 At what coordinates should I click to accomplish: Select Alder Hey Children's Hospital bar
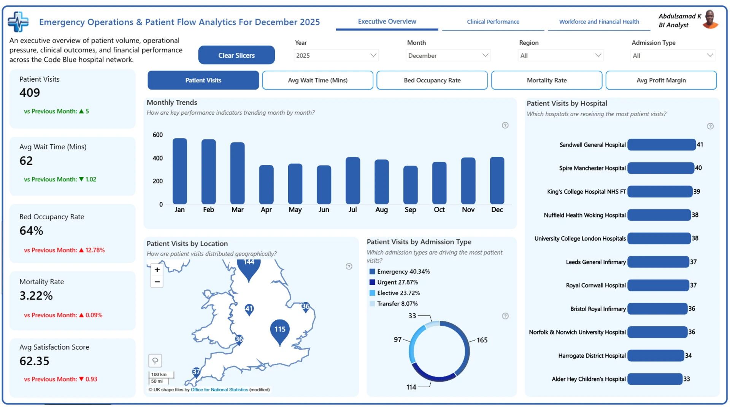[655, 379]
